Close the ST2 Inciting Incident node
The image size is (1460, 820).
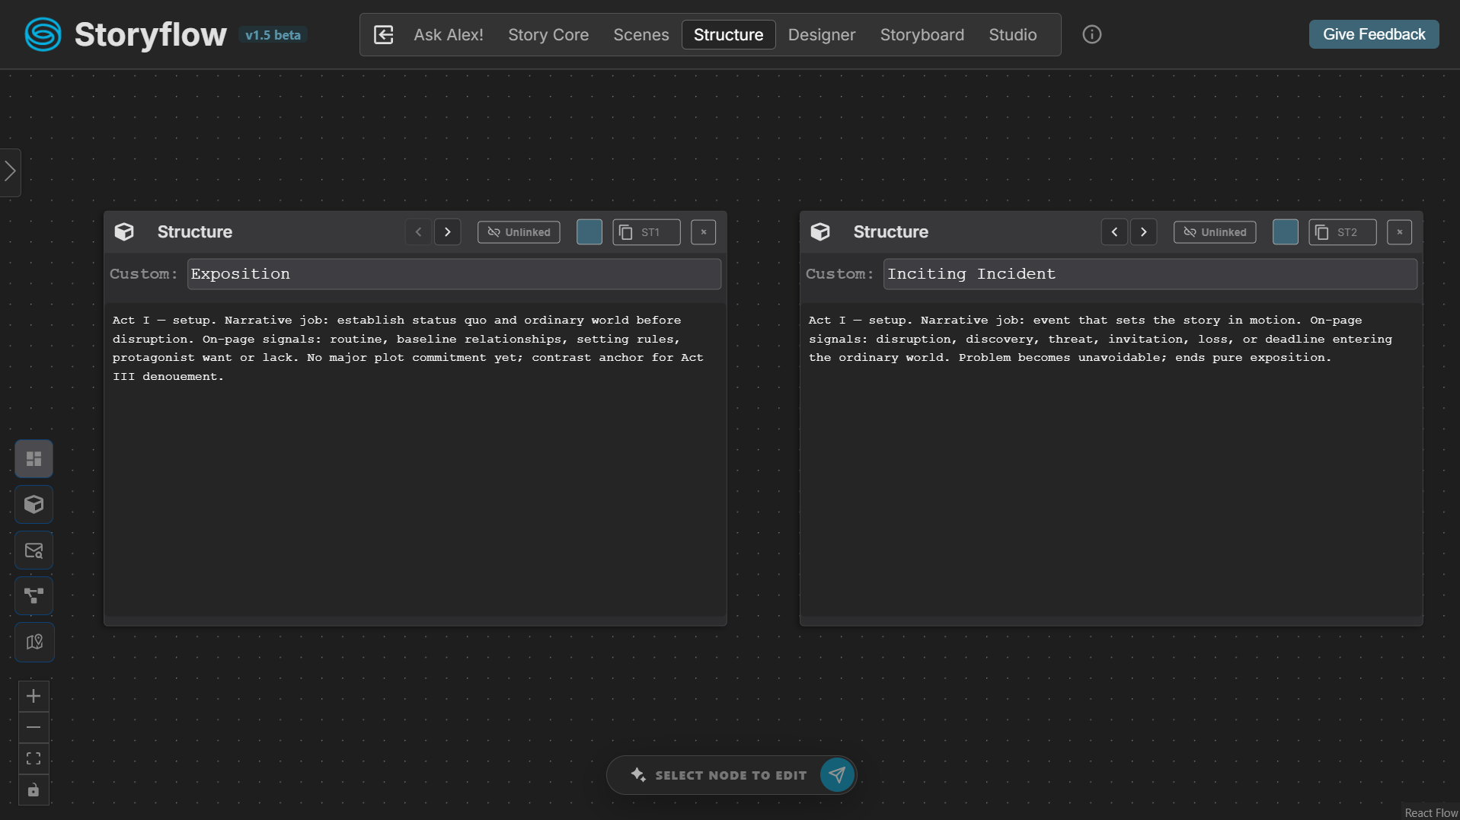(x=1400, y=232)
